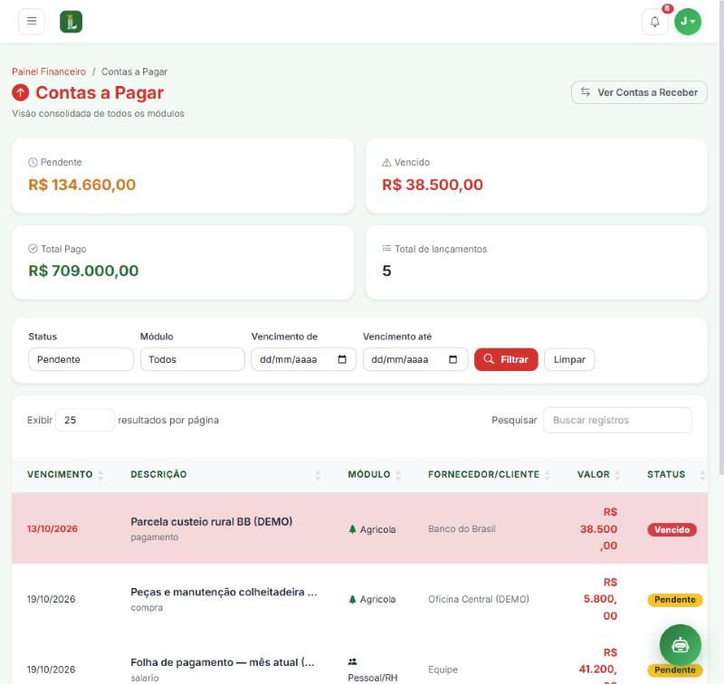Click Ver Contas a Receber button

coord(639,92)
